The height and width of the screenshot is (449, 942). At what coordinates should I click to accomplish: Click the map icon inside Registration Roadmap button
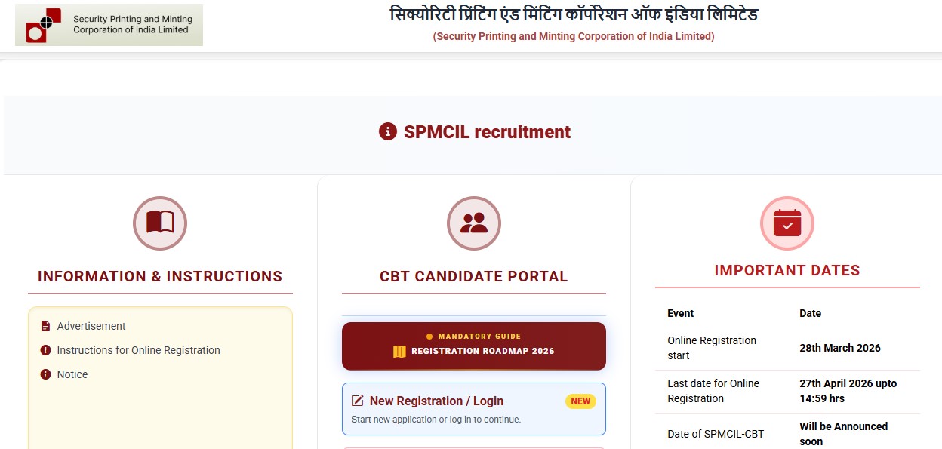(400, 351)
